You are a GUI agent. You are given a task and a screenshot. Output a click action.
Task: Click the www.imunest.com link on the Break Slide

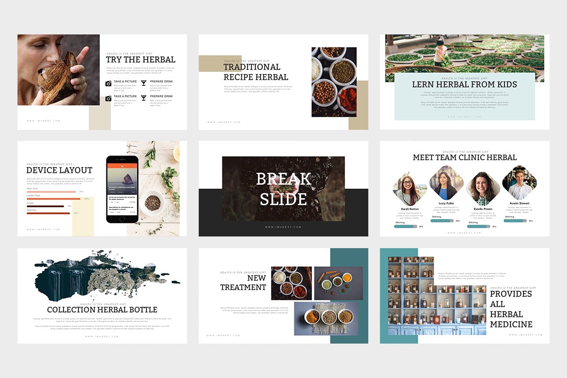coord(283,227)
